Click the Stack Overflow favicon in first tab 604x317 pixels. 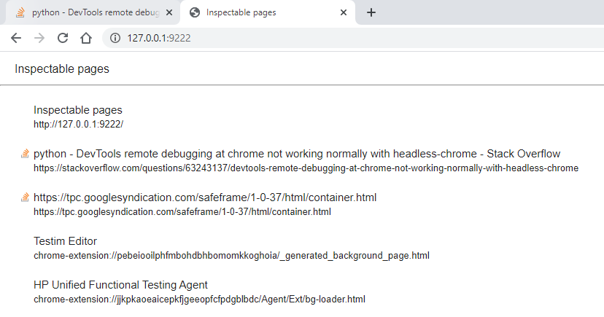20,12
